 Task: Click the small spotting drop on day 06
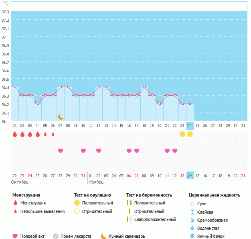pyautogui.click(x=53, y=134)
